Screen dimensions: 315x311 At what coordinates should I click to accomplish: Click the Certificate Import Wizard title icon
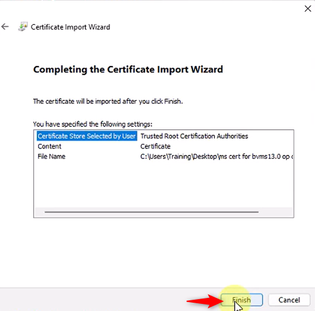(23, 27)
